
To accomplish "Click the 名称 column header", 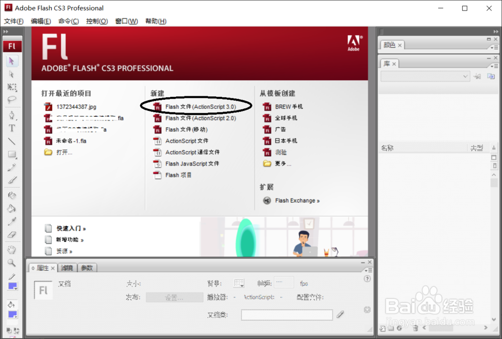I will coord(388,148).
